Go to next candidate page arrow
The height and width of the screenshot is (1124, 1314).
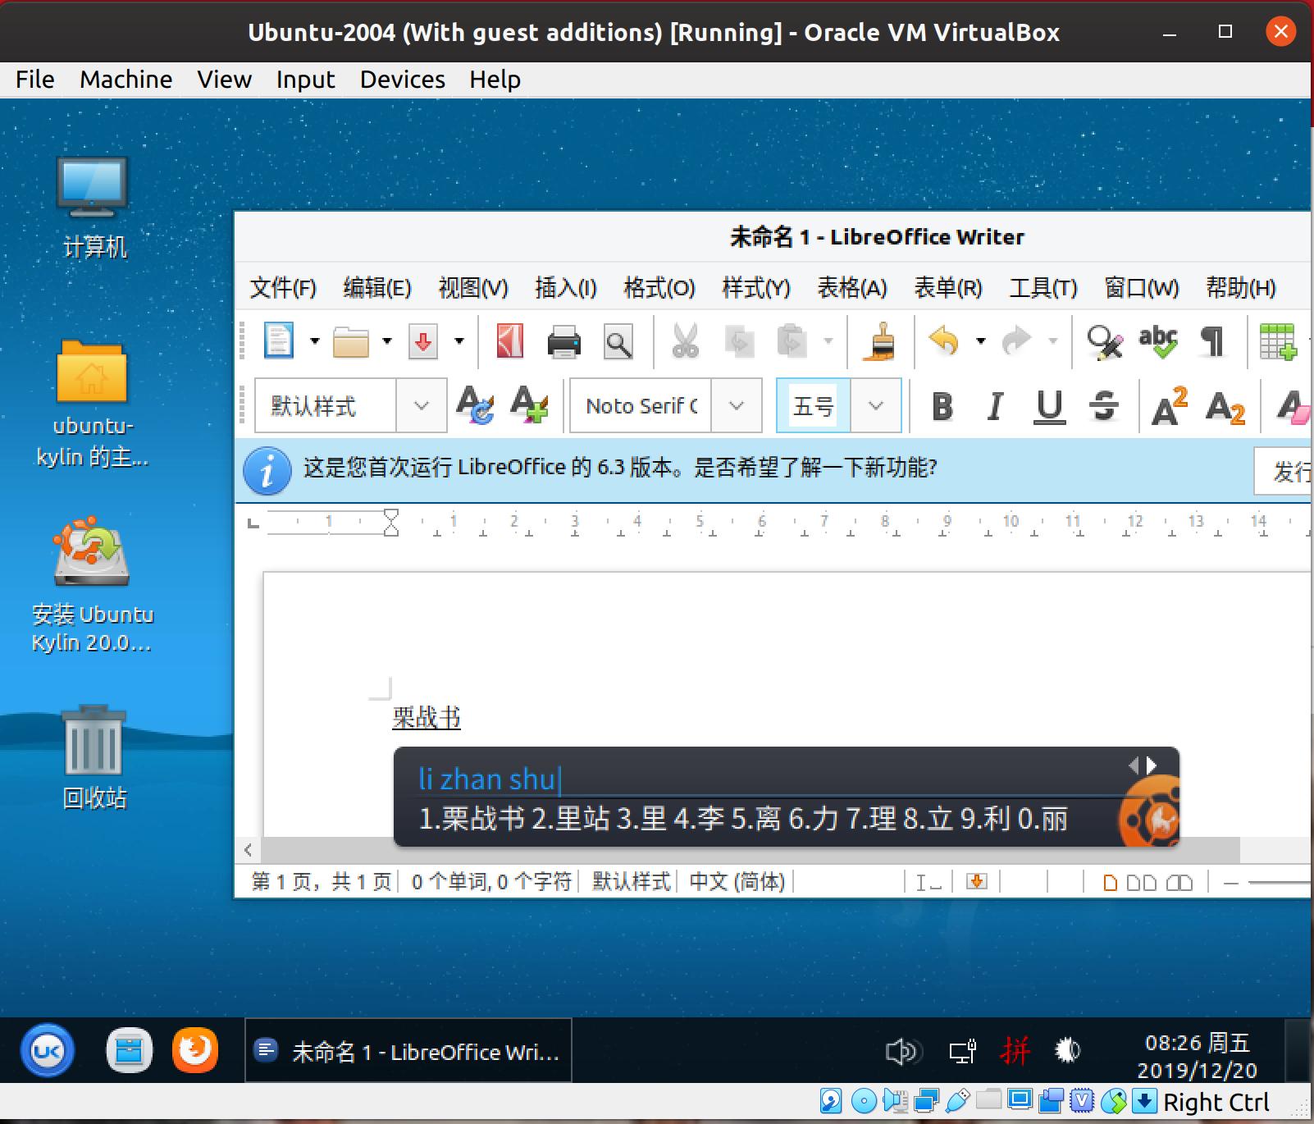coord(1152,765)
